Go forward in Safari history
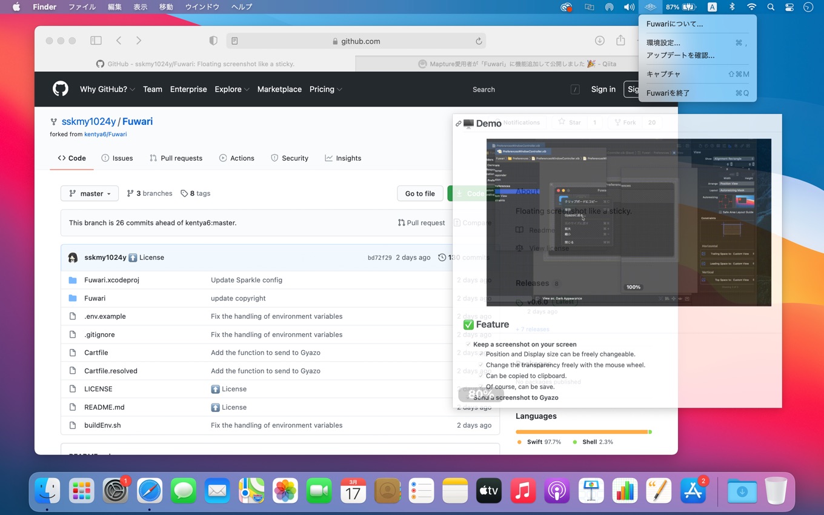The image size is (824, 515). click(x=139, y=41)
